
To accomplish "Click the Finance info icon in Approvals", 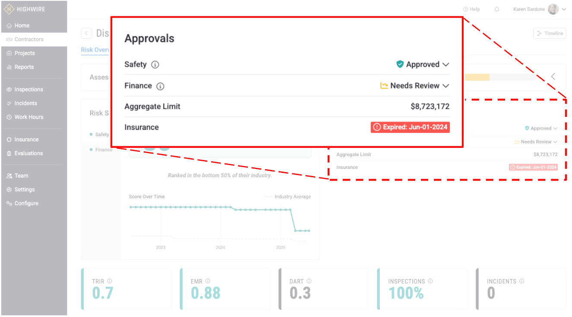I will 160,86.
